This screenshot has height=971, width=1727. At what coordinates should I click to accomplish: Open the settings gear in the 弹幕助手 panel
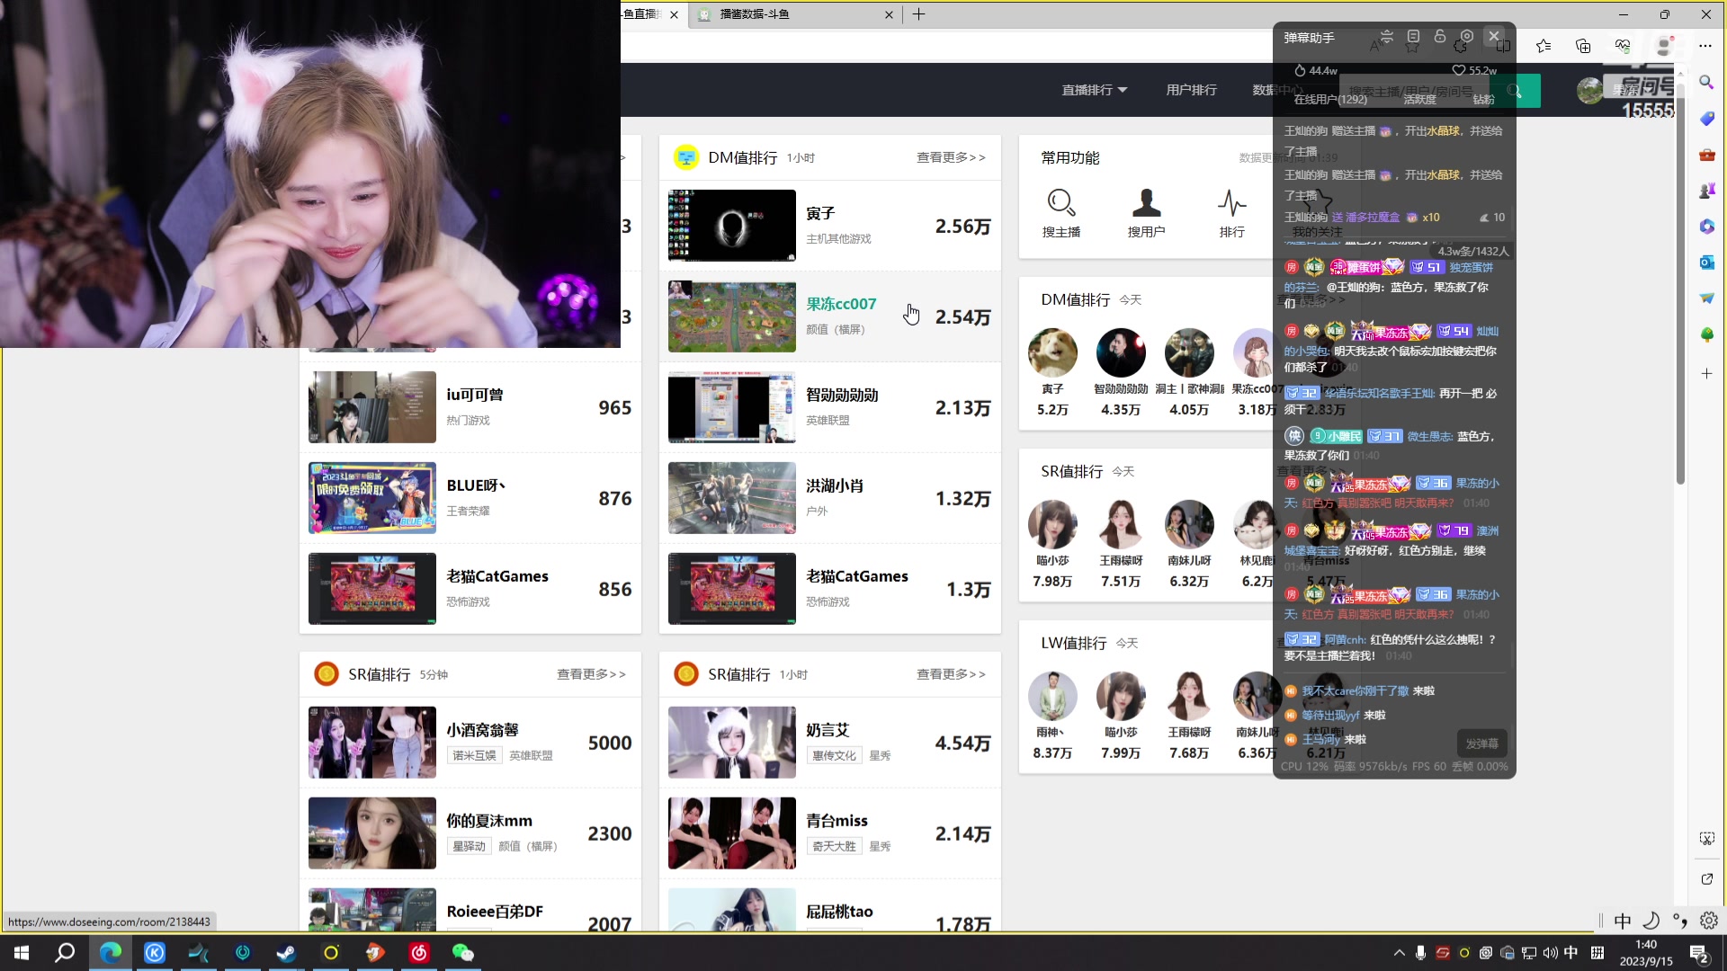(1467, 37)
